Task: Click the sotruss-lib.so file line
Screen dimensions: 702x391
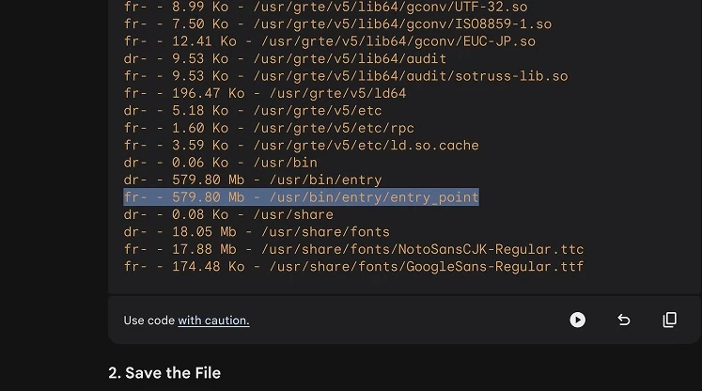Action: point(346,76)
